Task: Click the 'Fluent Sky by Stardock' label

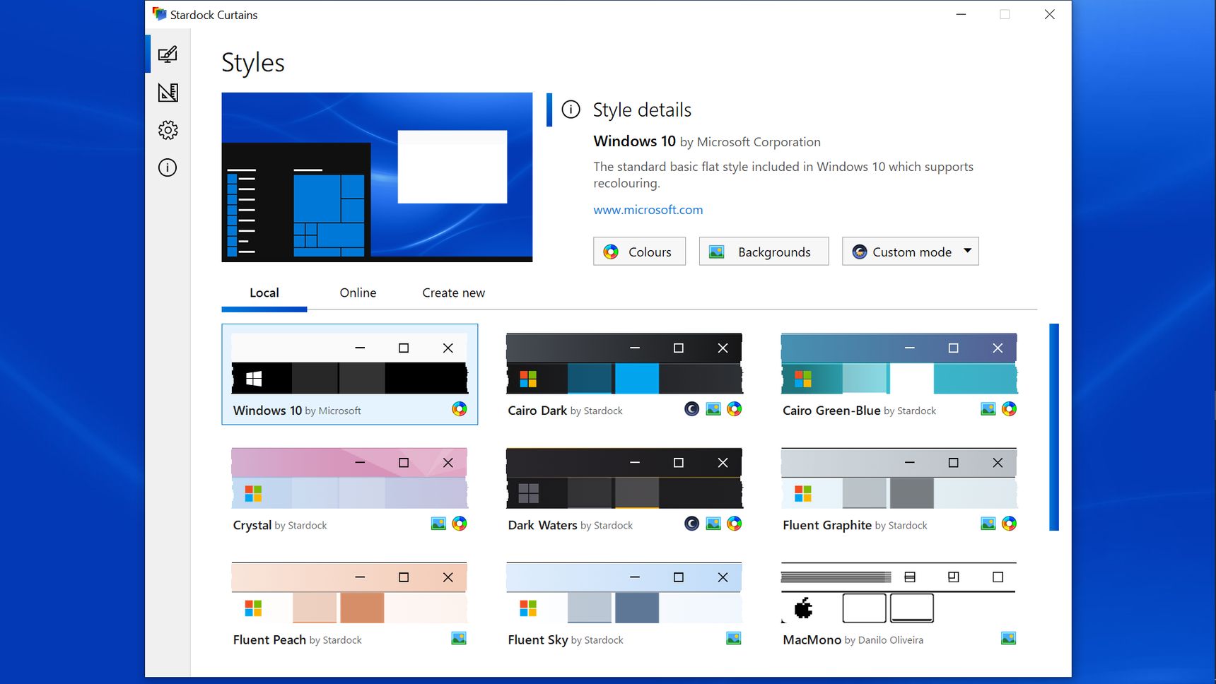Action: coord(566,639)
